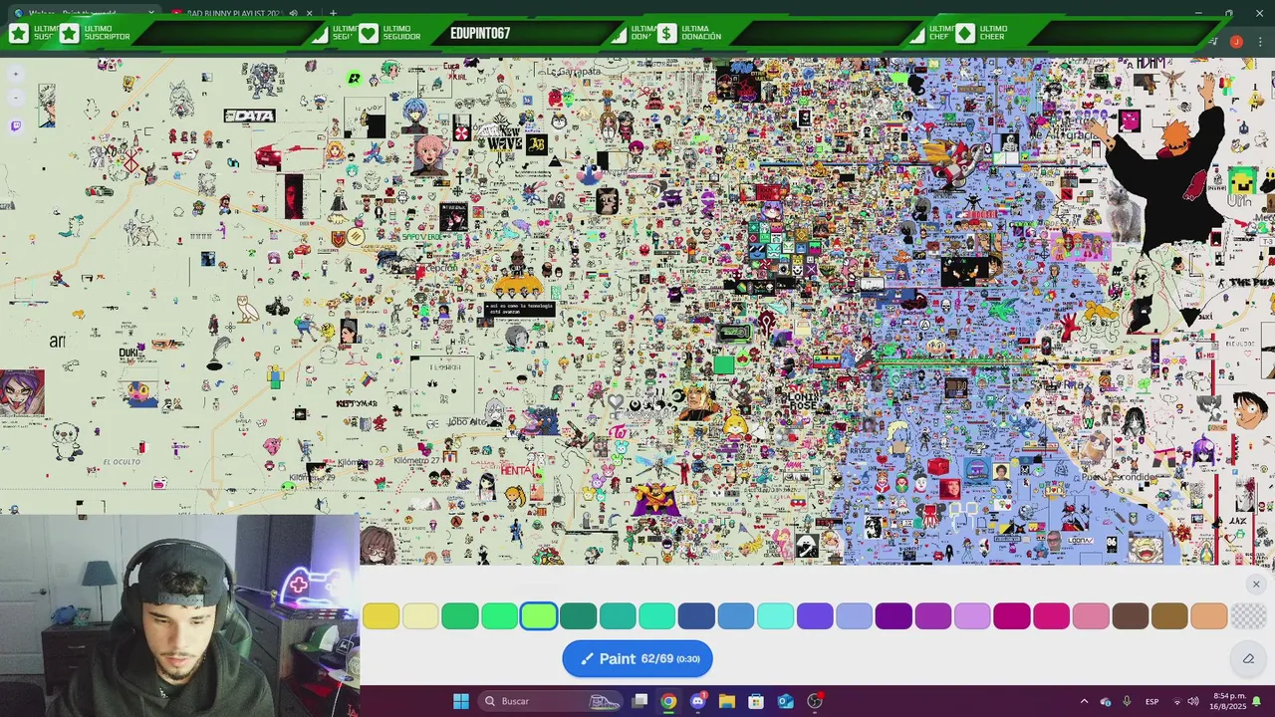Click the zoom in plus button on map
The width and height of the screenshot is (1275, 717).
[x=16, y=74]
